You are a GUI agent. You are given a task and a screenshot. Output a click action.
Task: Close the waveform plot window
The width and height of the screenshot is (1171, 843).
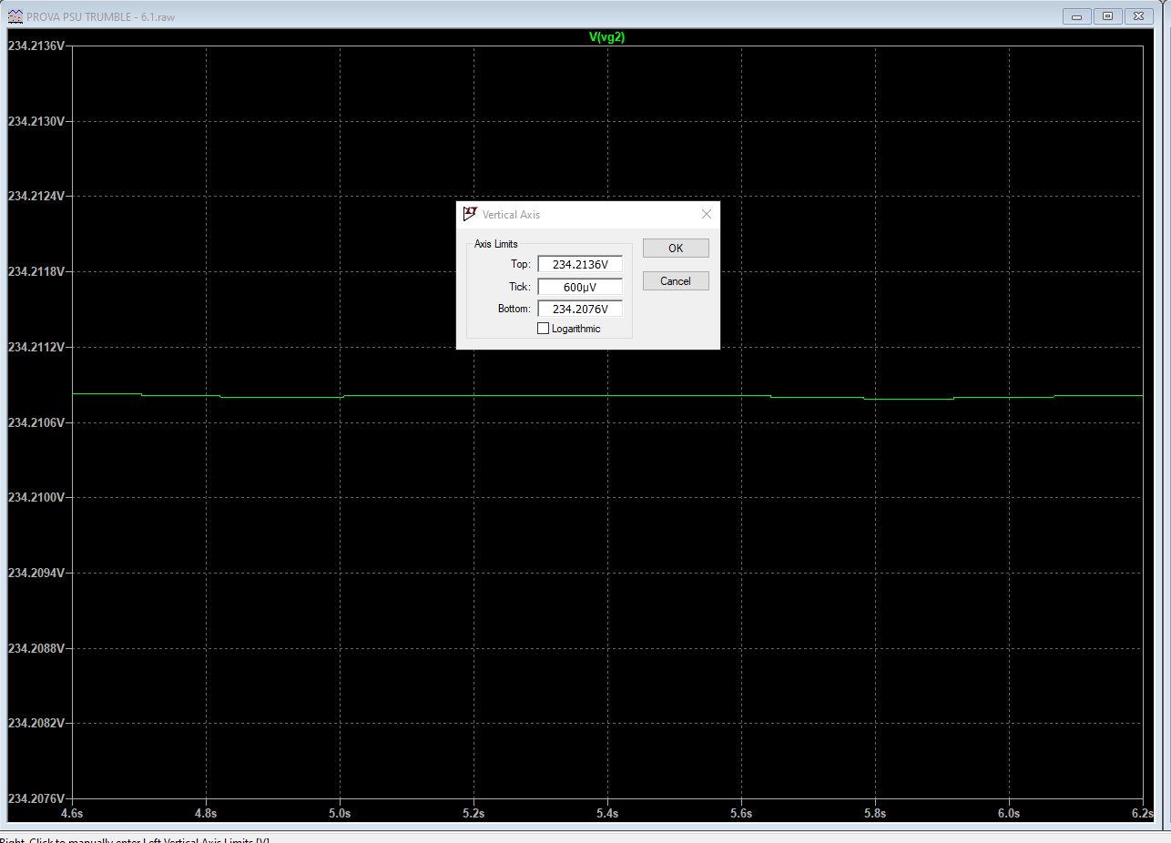pos(1138,16)
